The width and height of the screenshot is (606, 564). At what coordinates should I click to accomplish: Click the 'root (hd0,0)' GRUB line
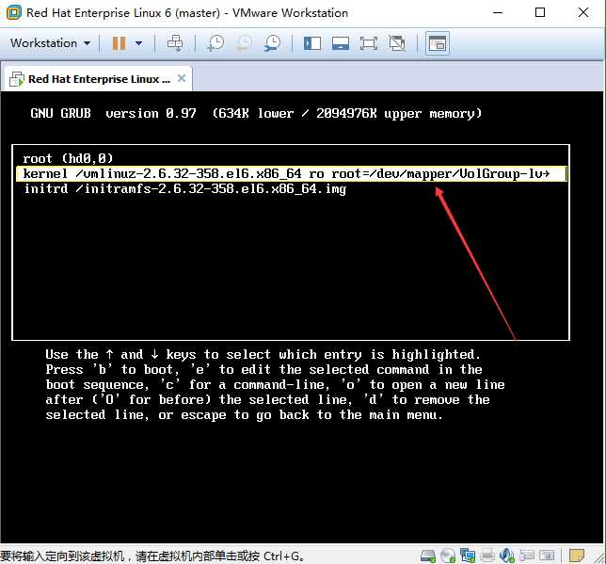pos(68,158)
